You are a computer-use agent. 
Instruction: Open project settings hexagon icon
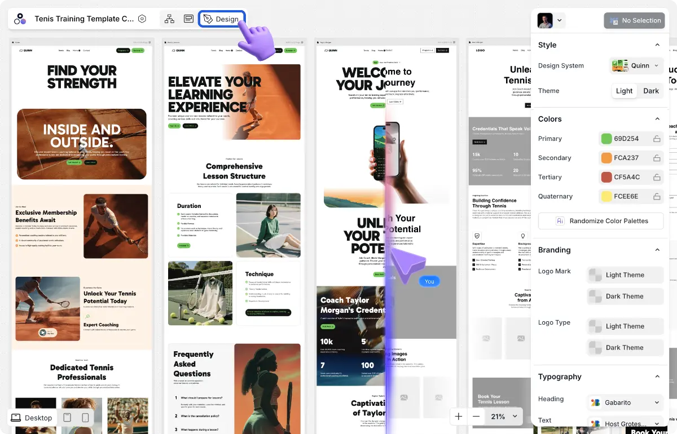(142, 19)
